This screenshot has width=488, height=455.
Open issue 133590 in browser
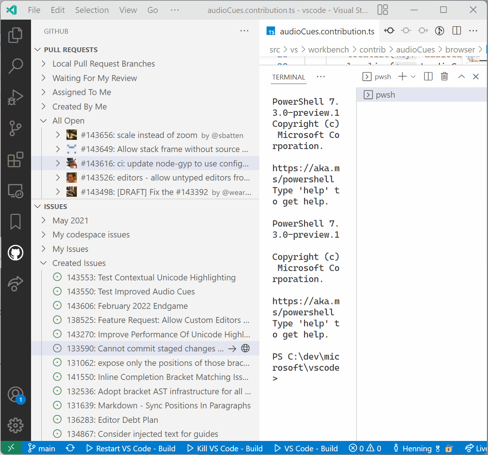pyautogui.click(x=245, y=348)
